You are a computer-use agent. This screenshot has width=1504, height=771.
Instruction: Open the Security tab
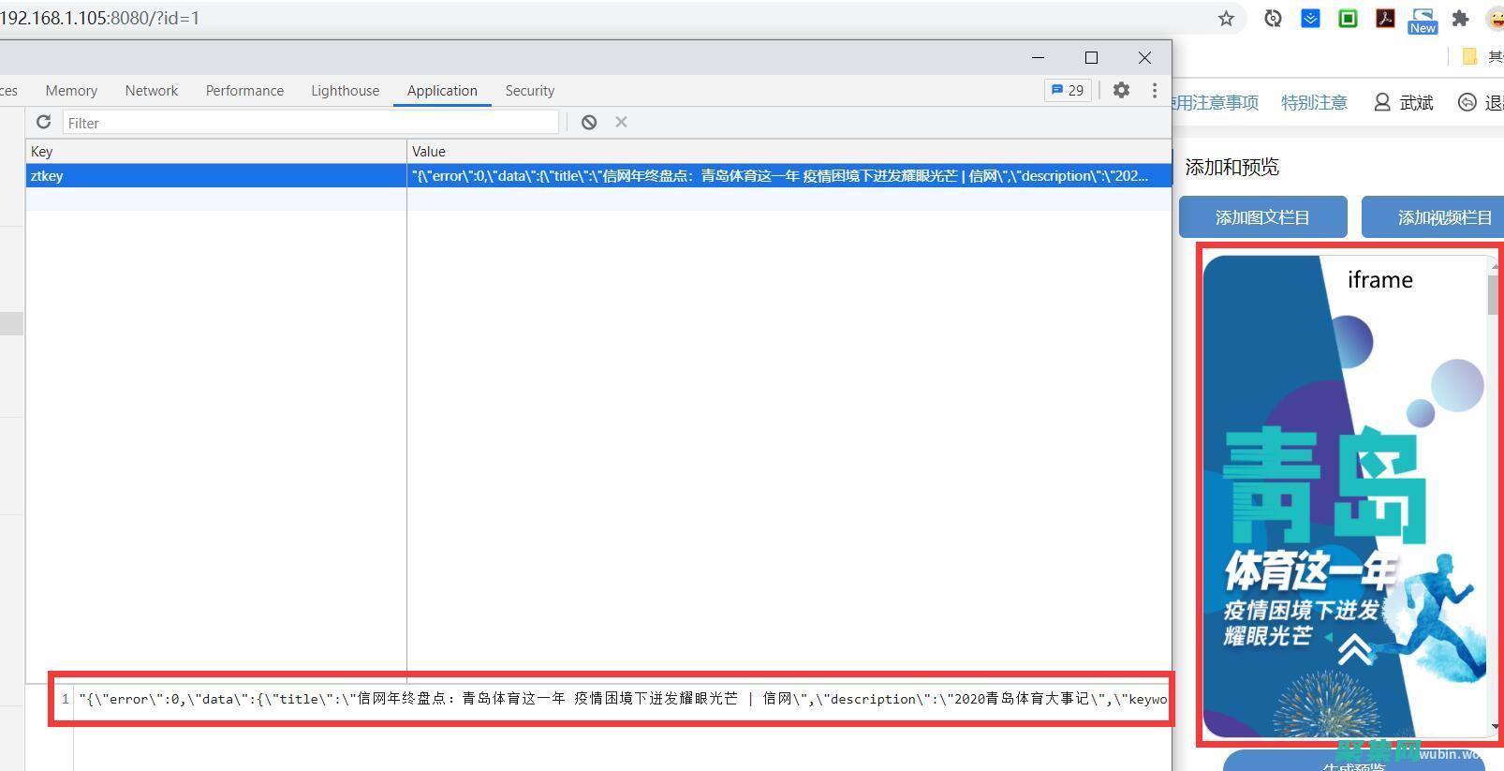(529, 91)
